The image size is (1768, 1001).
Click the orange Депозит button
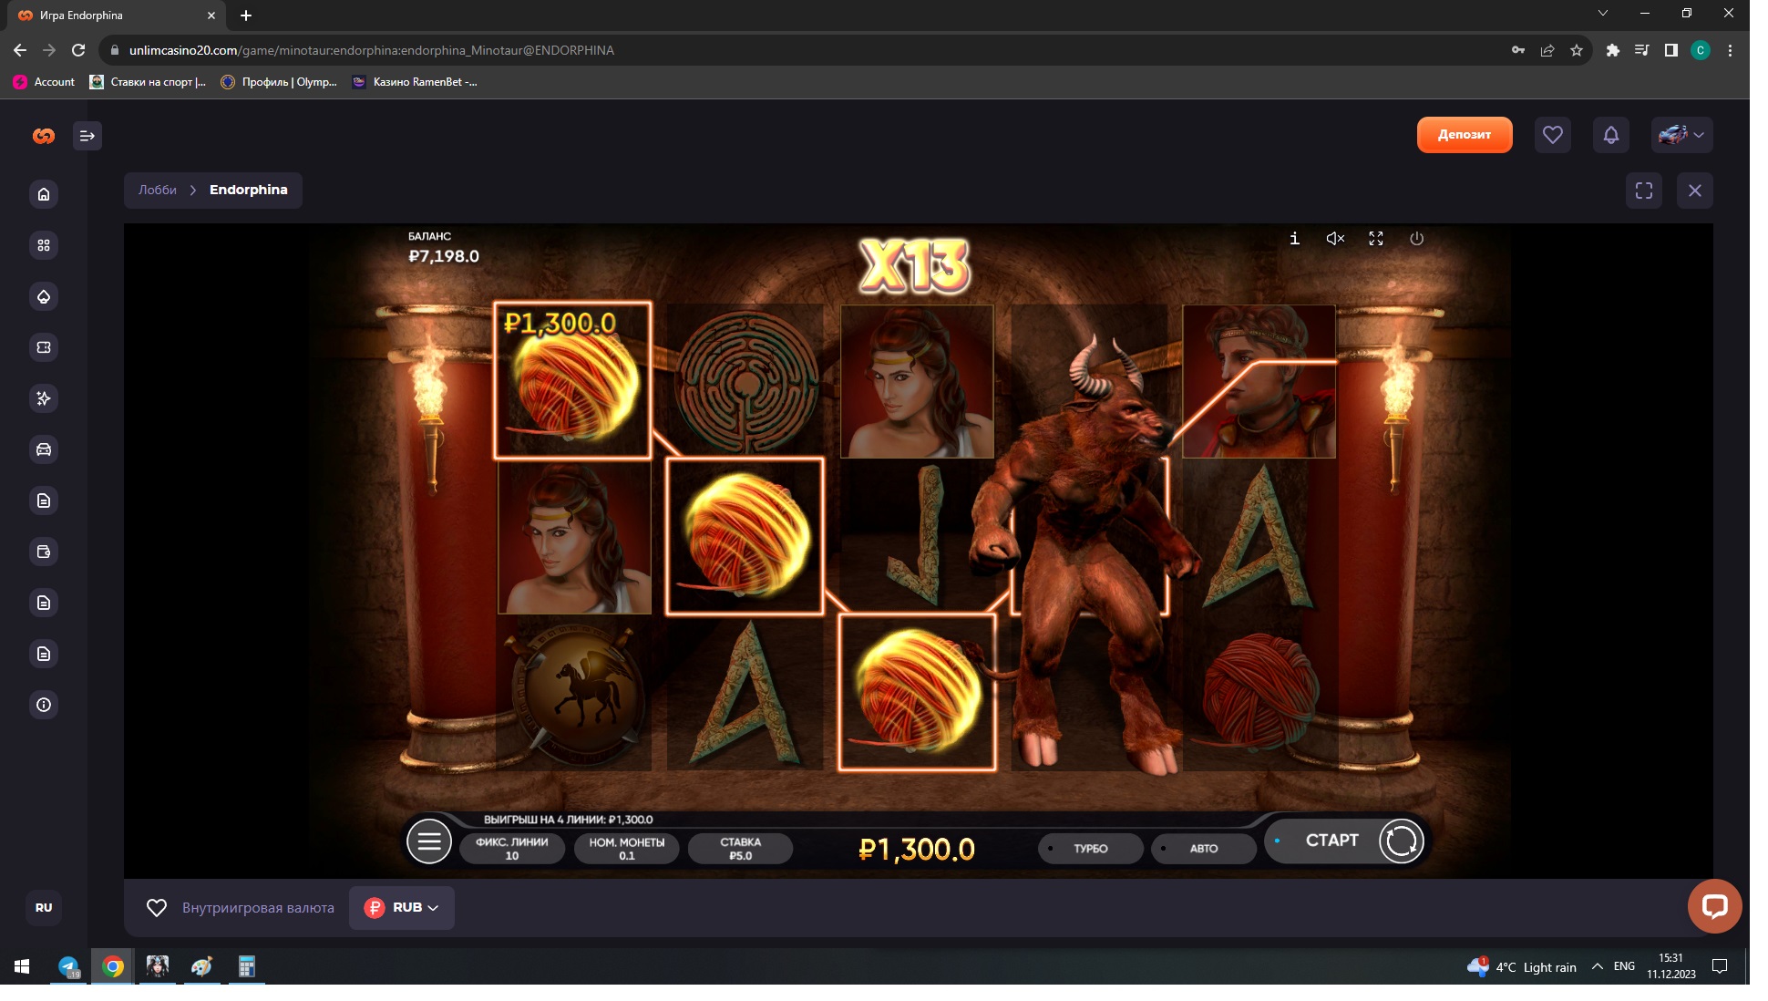point(1465,135)
